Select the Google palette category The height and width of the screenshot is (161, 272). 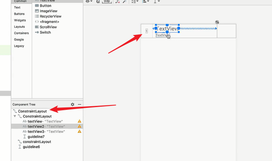(x=19, y=39)
